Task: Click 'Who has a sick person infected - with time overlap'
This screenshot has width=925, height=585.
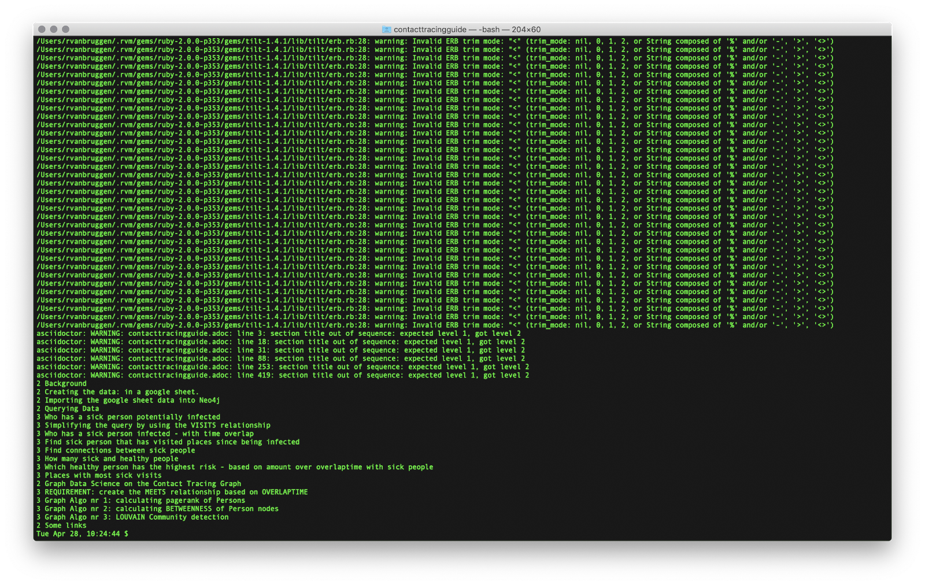Action: [x=149, y=434]
